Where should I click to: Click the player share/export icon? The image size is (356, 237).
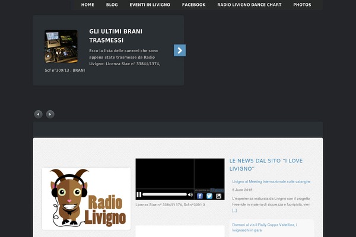pyautogui.click(x=218, y=196)
